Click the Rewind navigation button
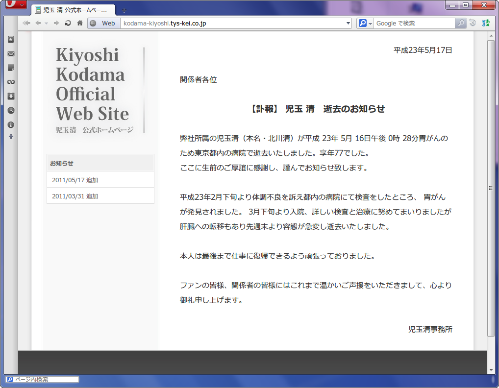499x388 pixels. click(x=26, y=23)
